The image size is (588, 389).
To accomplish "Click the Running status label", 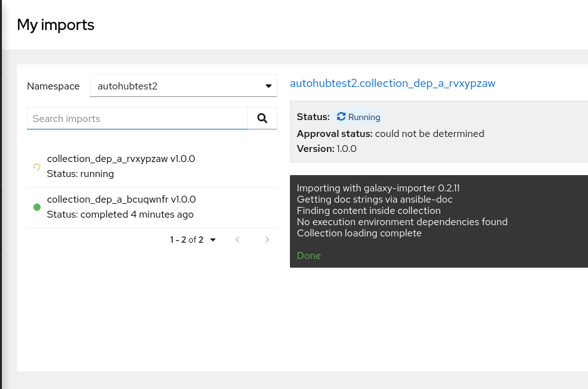I will coord(364,117).
